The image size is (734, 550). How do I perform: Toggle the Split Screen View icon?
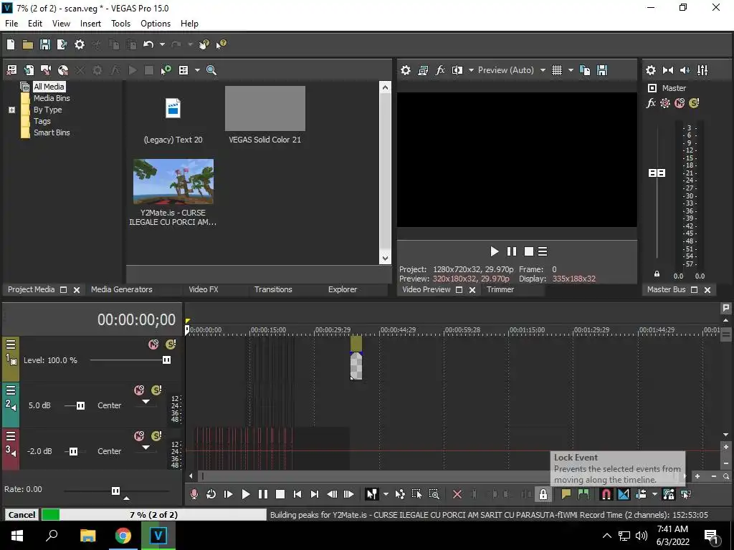point(457,70)
